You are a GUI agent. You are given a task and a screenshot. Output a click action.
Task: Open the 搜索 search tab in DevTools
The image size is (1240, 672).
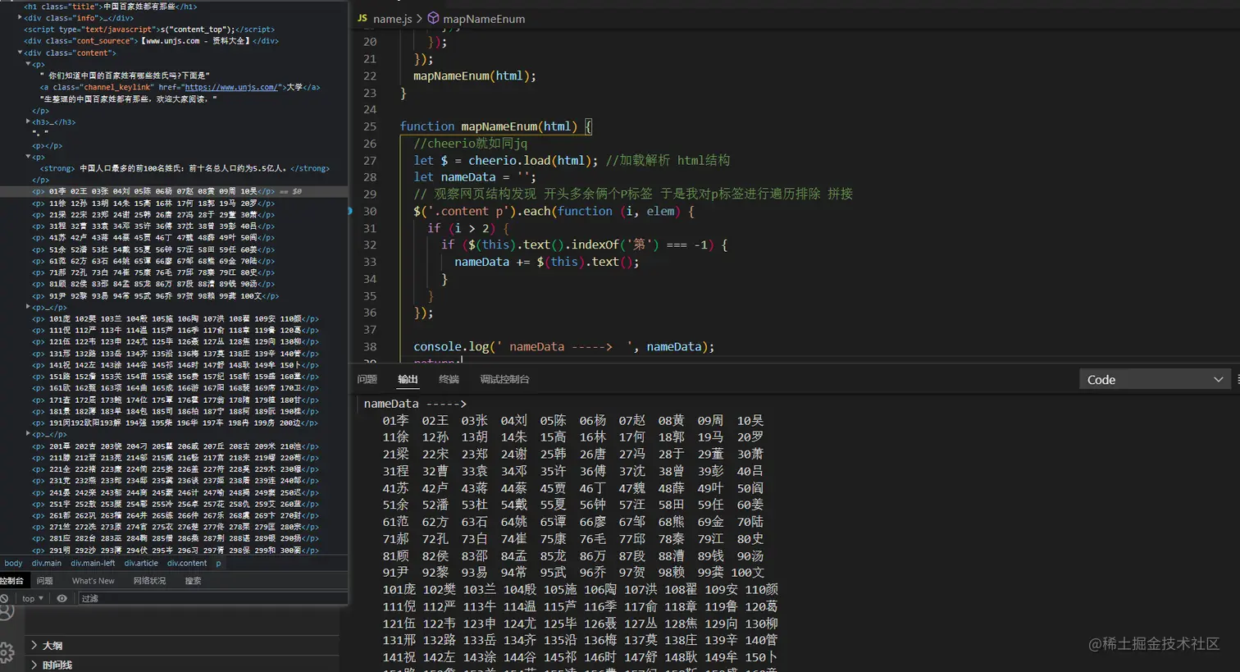(x=193, y=581)
